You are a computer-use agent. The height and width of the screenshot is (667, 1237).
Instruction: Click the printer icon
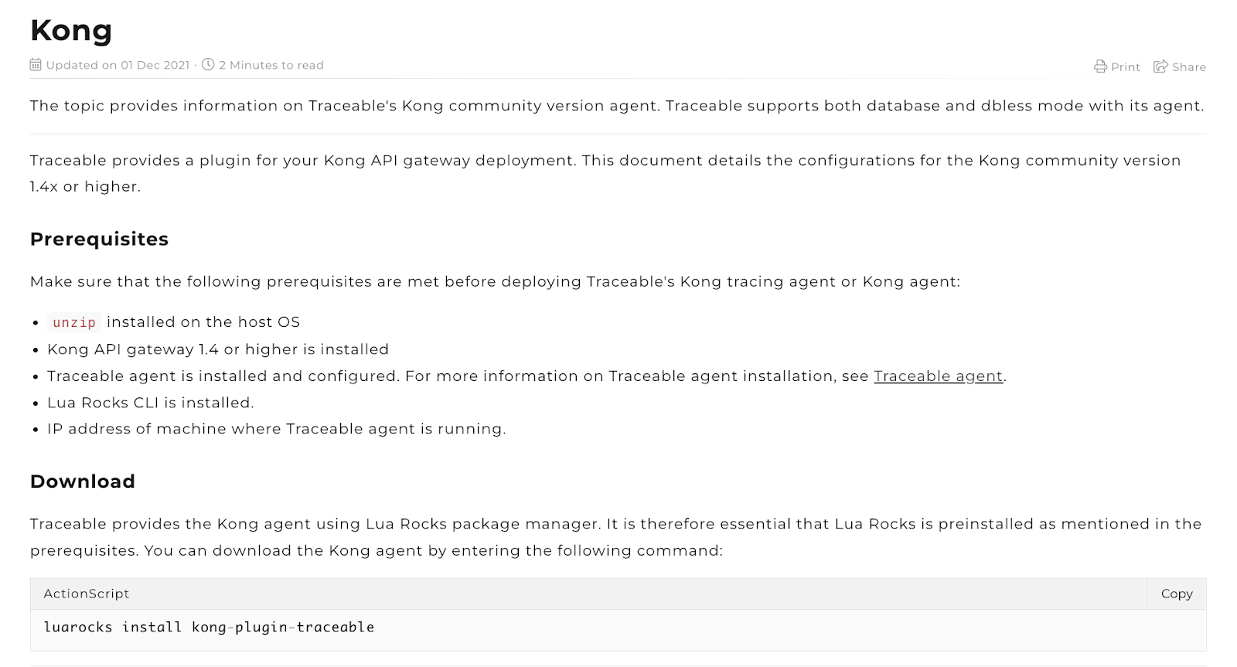point(1100,66)
